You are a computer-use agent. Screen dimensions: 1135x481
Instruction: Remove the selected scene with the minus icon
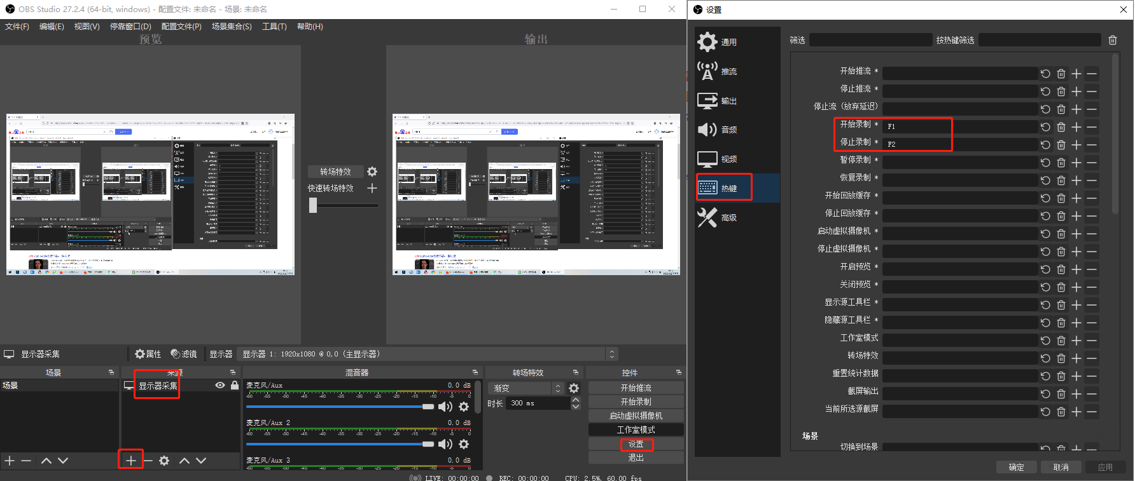click(26, 461)
